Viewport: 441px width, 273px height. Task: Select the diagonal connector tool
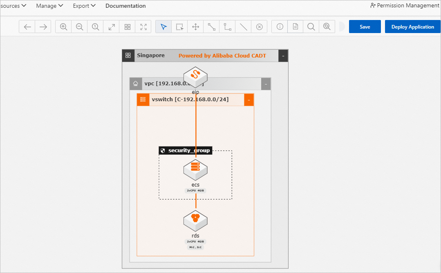click(x=211, y=27)
